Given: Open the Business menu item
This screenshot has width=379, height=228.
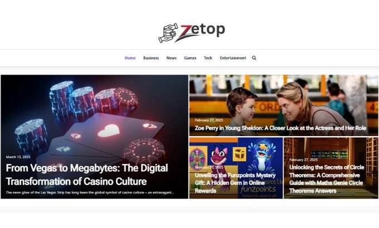Looking at the screenshot, I should pos(151,58).
